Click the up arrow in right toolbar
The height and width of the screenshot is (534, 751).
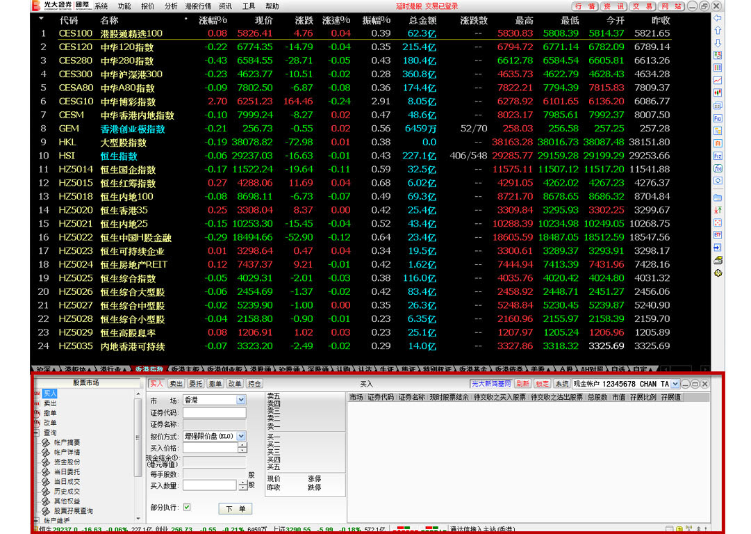pyautogui.click(x=718, y=30)
